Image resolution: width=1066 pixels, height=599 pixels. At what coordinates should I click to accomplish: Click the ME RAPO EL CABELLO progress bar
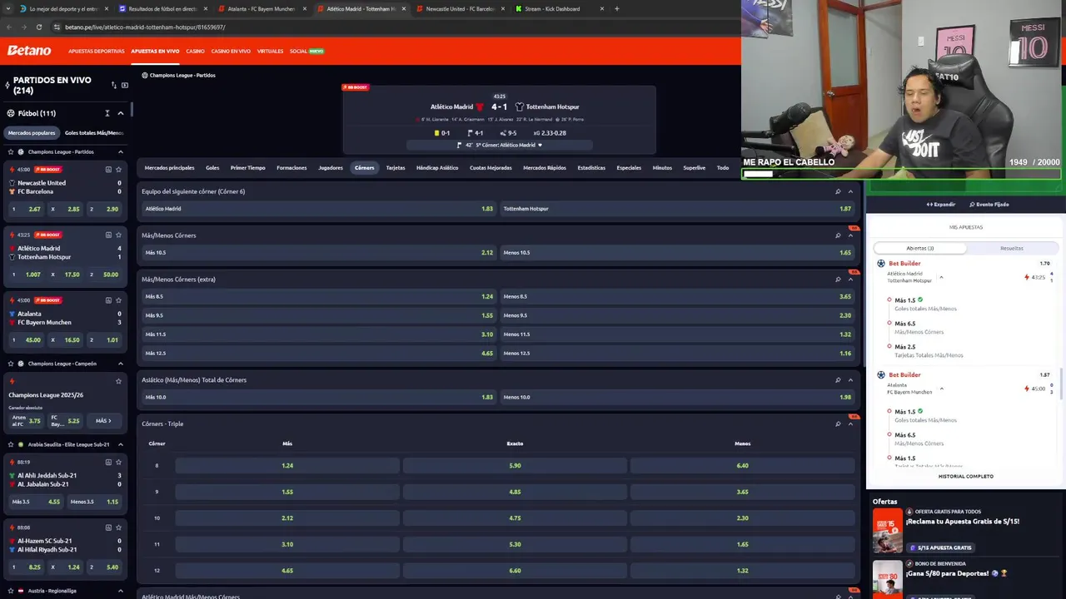pyautogui.click(x=902, y=175)
